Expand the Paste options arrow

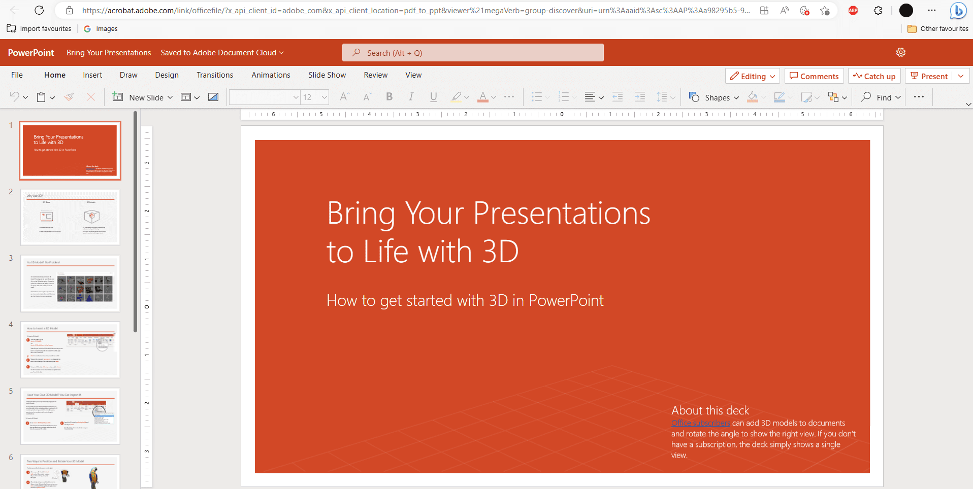pyautogui.click(x=52, y=97)
